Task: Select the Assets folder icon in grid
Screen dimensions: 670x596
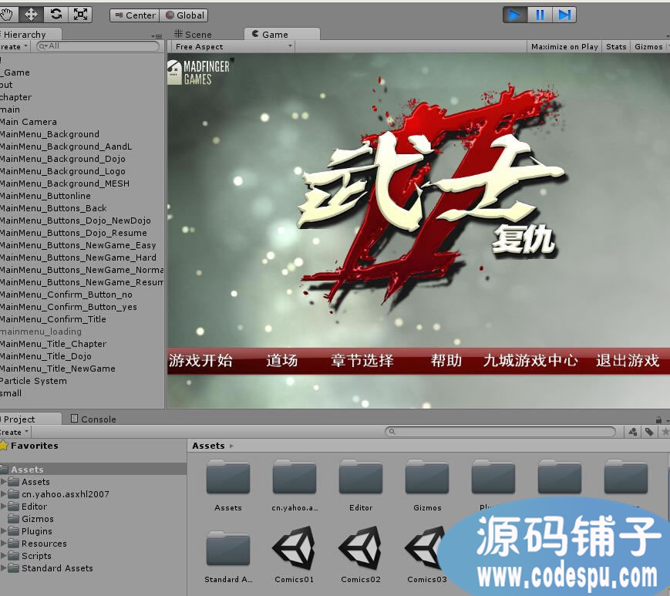Action: (x=227, y=476)
